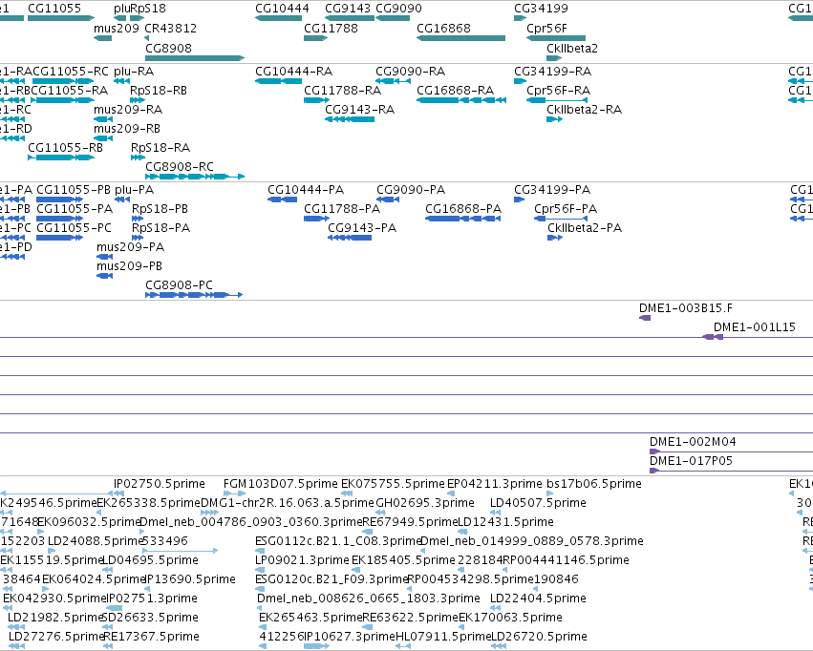
Task: Click the CG8908-RC transcript glyph
Action: (x=195, y=177)
